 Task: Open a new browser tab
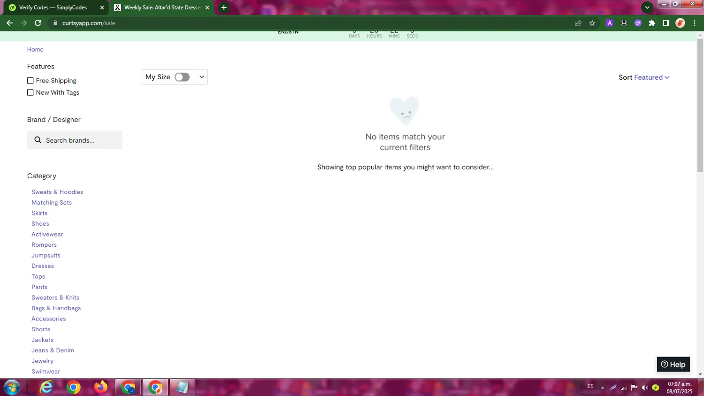pyautogui.click(x=224, y=8)
